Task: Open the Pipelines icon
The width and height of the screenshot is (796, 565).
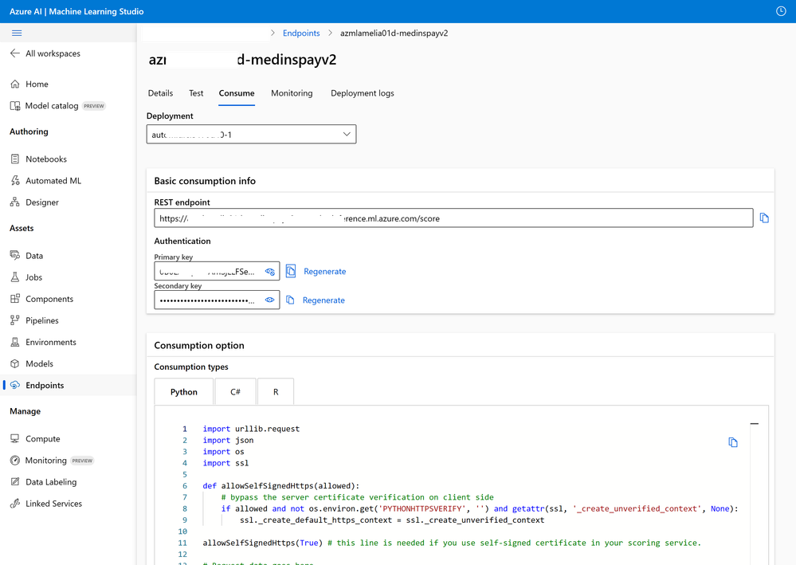Action: point(15,320)
